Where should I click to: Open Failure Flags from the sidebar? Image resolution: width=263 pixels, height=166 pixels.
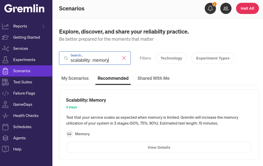click(x=5, y=93)
